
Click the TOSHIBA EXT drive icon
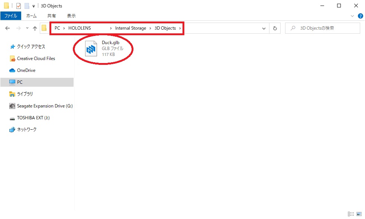point(12,119)
